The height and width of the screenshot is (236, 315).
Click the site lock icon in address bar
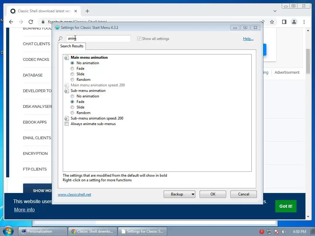tap(43, 22)
